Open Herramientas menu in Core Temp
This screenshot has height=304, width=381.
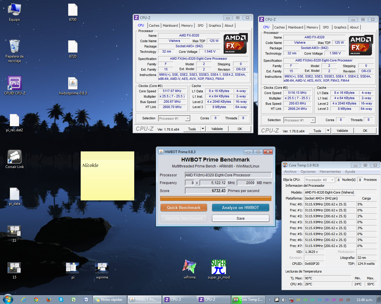[x=330, y=172]
